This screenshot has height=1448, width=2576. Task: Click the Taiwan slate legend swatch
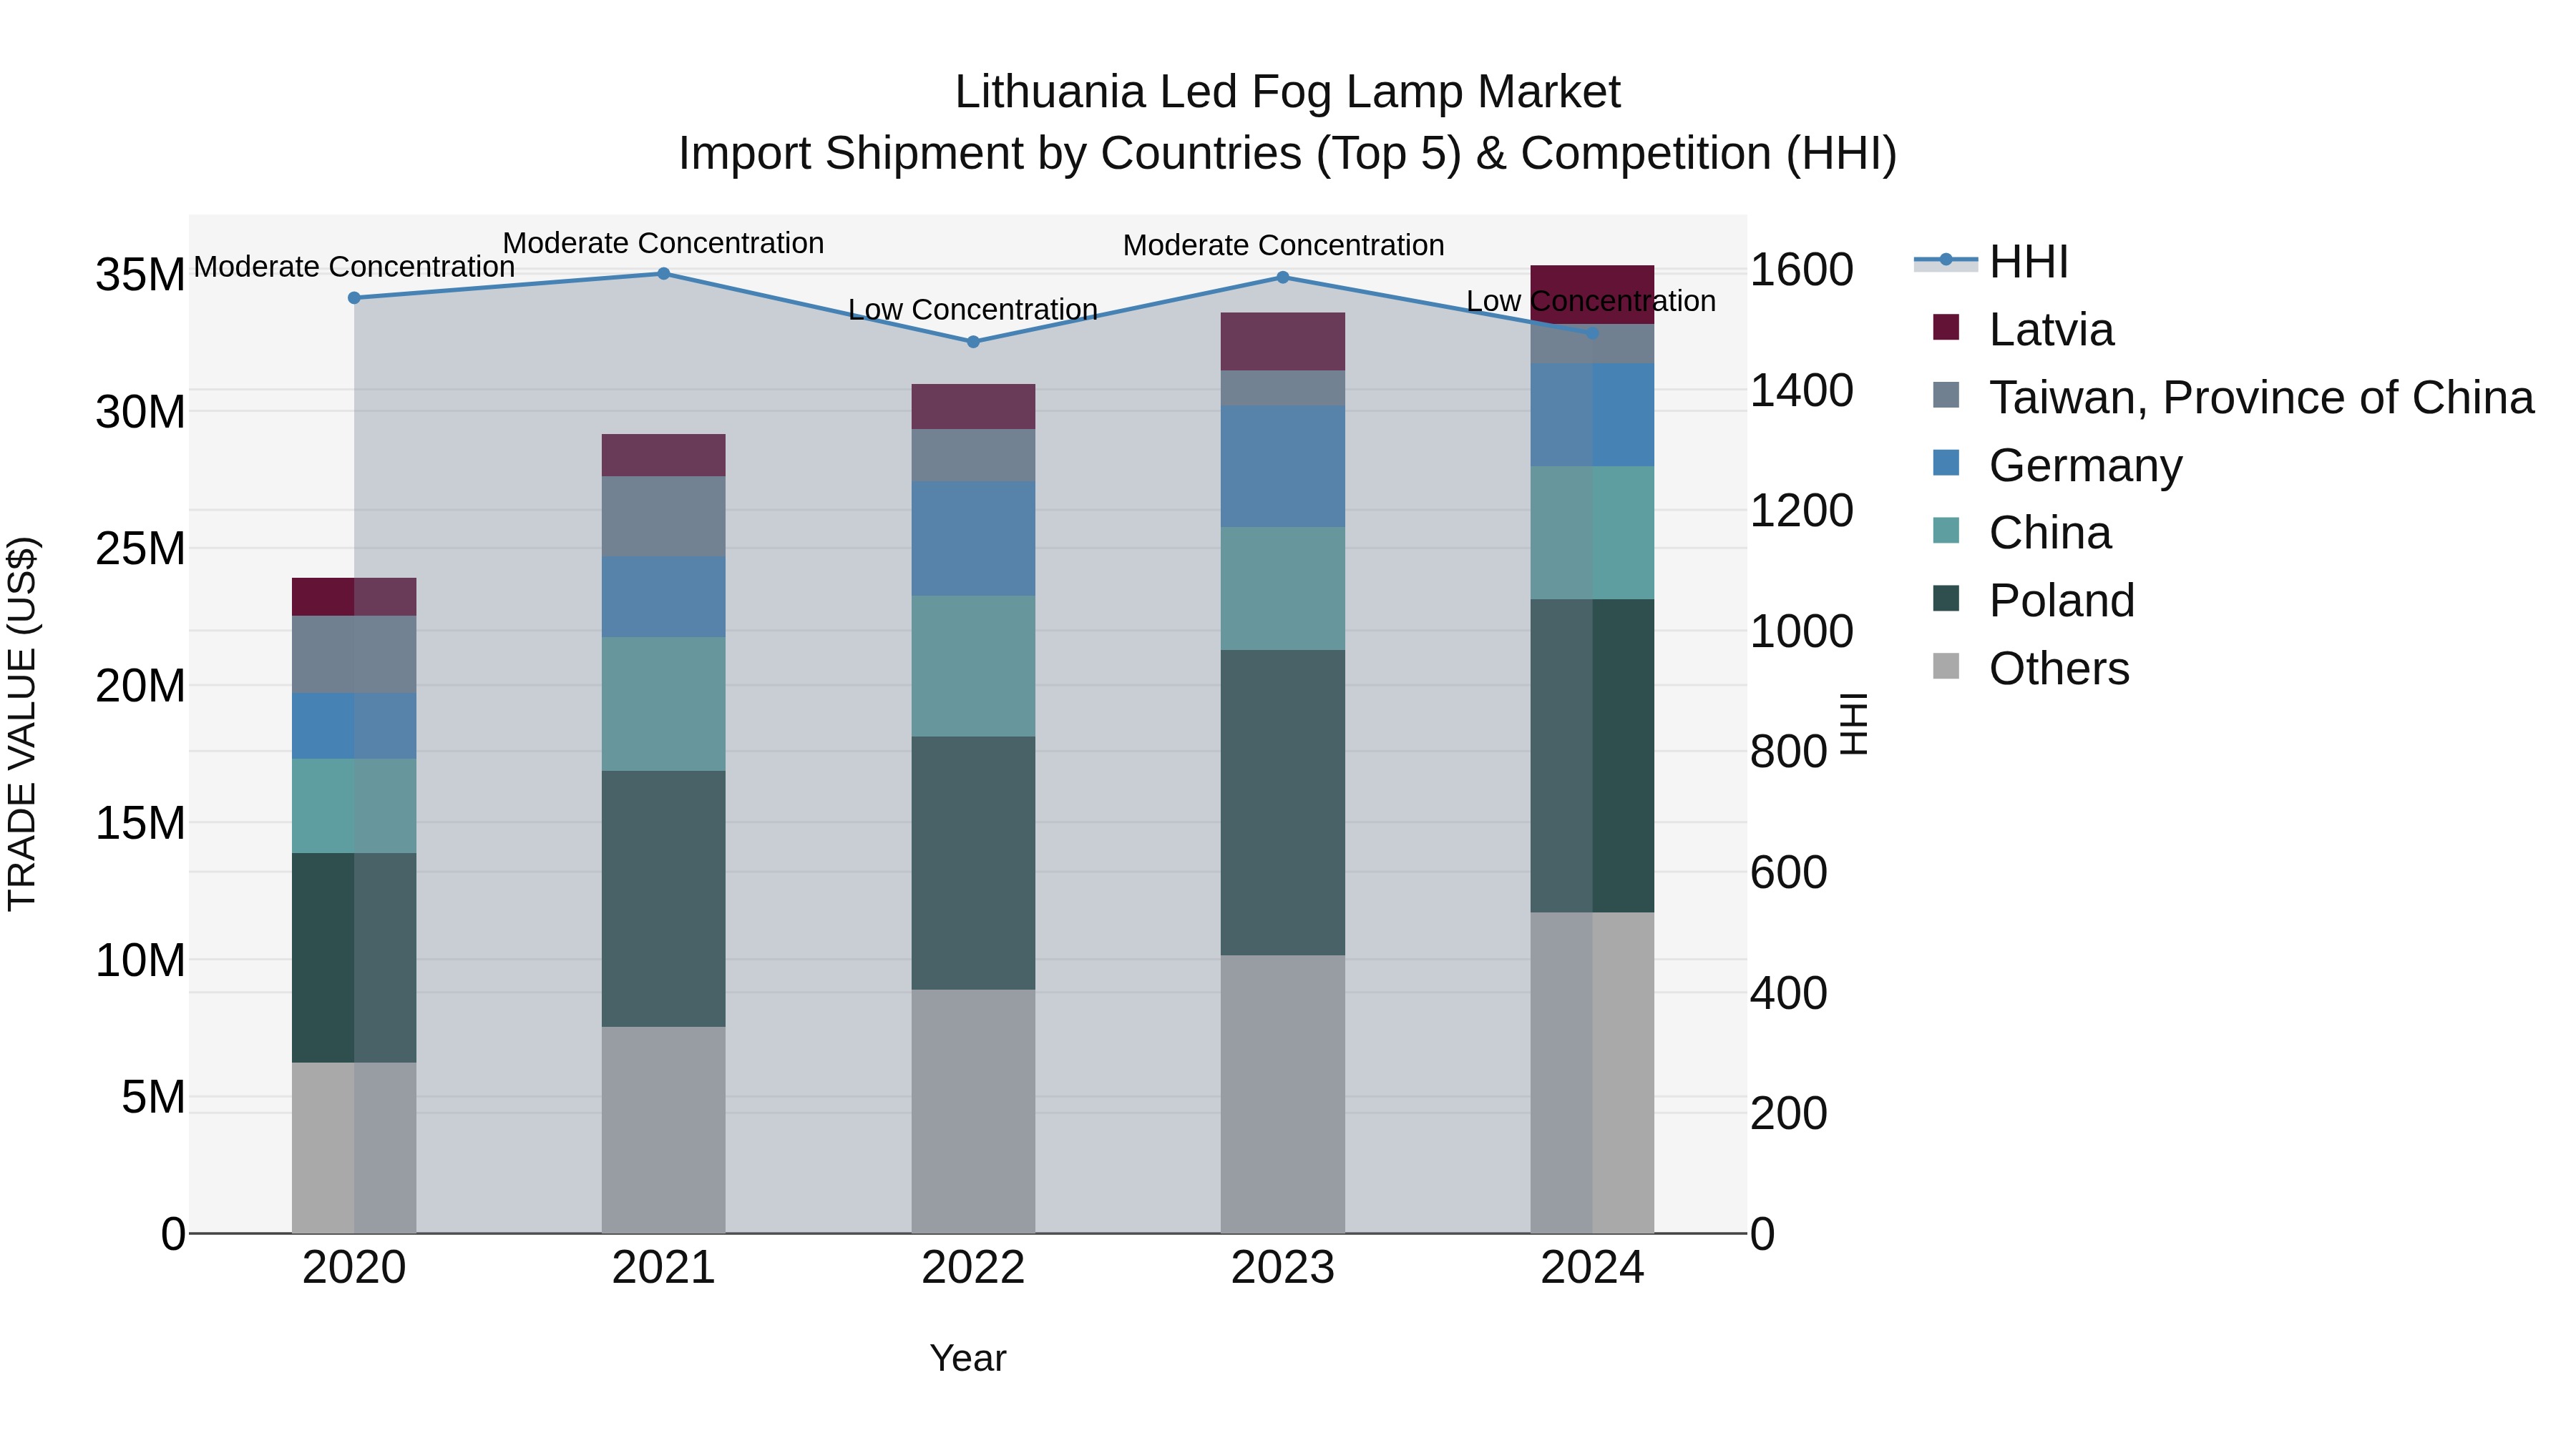pos(1946,395)
